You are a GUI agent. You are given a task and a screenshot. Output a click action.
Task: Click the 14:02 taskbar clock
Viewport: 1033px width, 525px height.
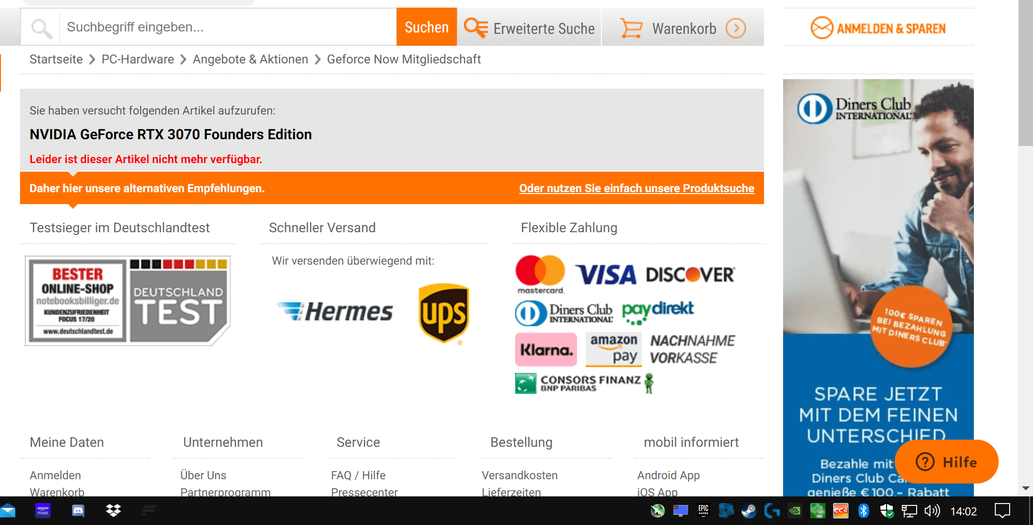[964, 511]
